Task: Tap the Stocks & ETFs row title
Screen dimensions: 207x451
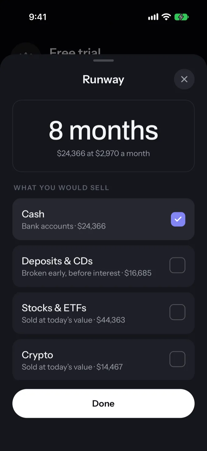Action: point(54,308)
